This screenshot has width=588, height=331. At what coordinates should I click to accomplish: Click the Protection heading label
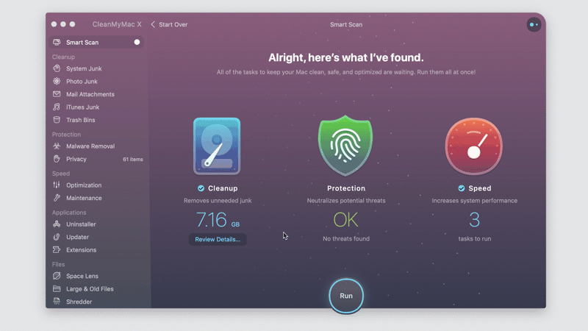click(x=346, y=188)
